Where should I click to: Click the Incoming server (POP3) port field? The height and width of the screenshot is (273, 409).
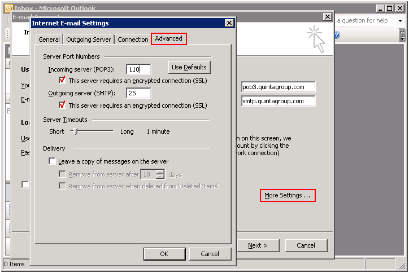pyautogui.click(x=138, y=69)
